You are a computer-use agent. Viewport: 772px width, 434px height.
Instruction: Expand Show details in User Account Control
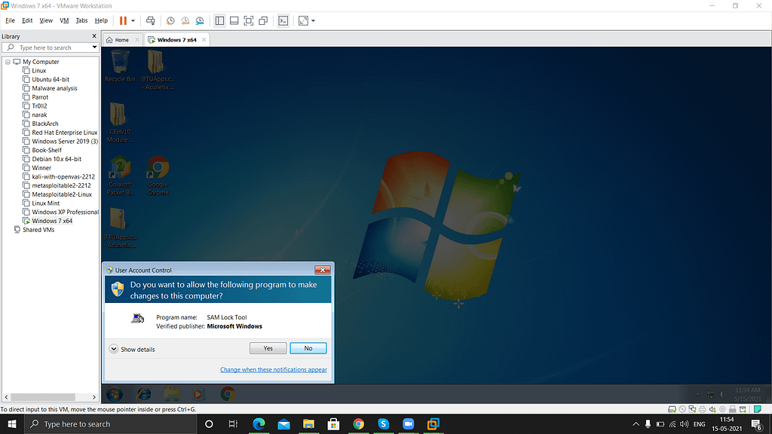tap(132, 349)
